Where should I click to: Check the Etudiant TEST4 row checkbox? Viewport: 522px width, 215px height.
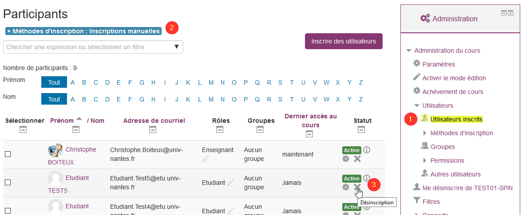8,211
